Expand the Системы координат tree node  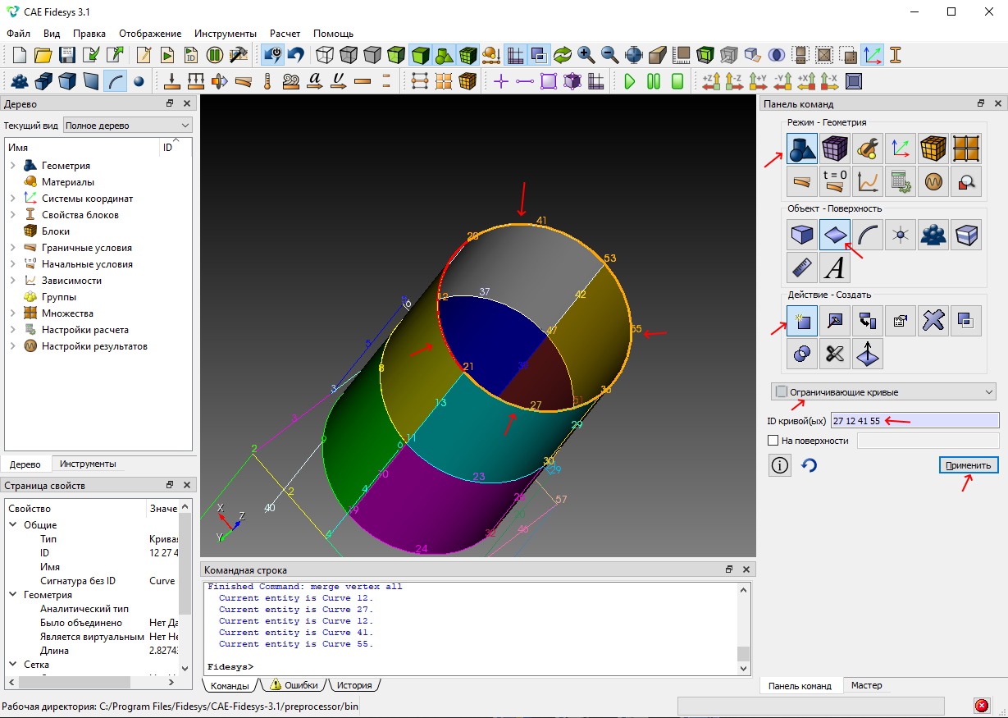(x=13, y=199)
